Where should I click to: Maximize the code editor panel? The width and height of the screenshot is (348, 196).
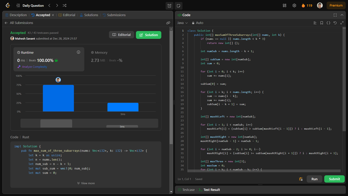coord(335,15)
